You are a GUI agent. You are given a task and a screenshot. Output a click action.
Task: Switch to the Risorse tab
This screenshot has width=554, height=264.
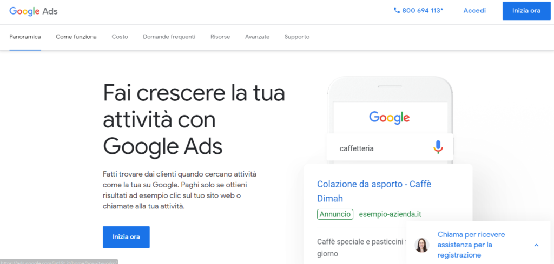[220, 37]
